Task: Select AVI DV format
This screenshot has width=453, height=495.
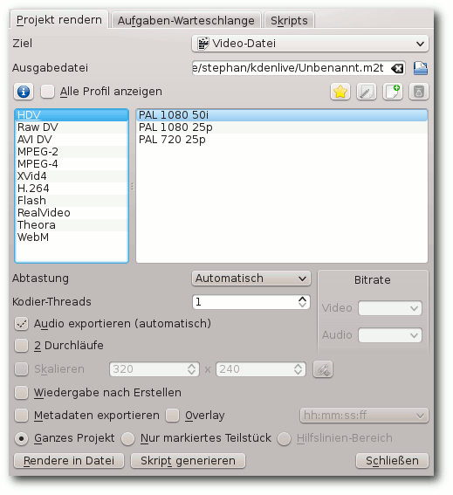Action: (x=72, y=140)
